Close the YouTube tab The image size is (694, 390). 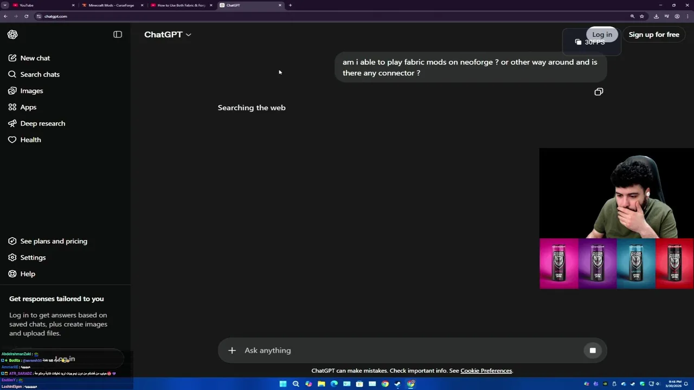tap(73, 5)
